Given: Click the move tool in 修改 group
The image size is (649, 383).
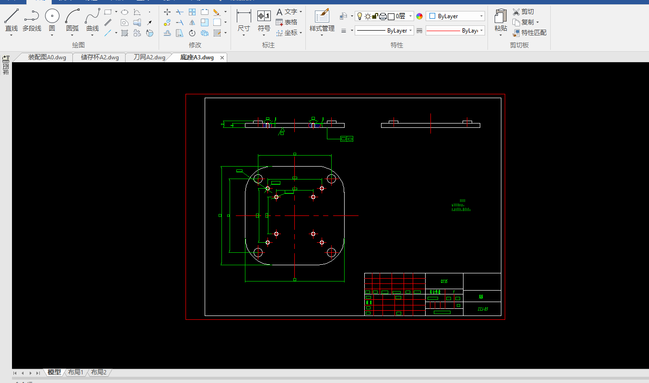Looking at the screenshot, I should pyautogui.click(x=167, y=12).
